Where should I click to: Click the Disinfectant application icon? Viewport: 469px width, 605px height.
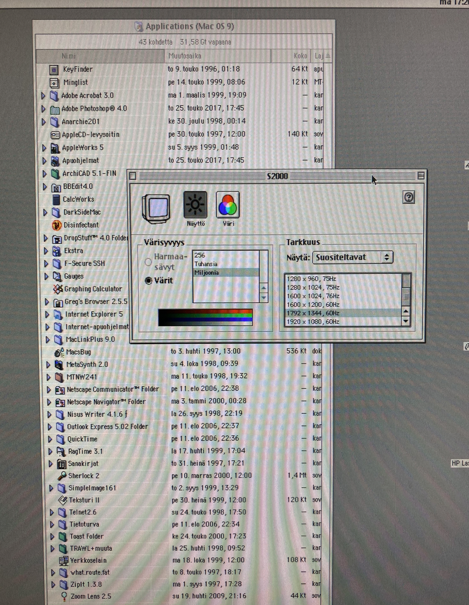pos(57,225)
